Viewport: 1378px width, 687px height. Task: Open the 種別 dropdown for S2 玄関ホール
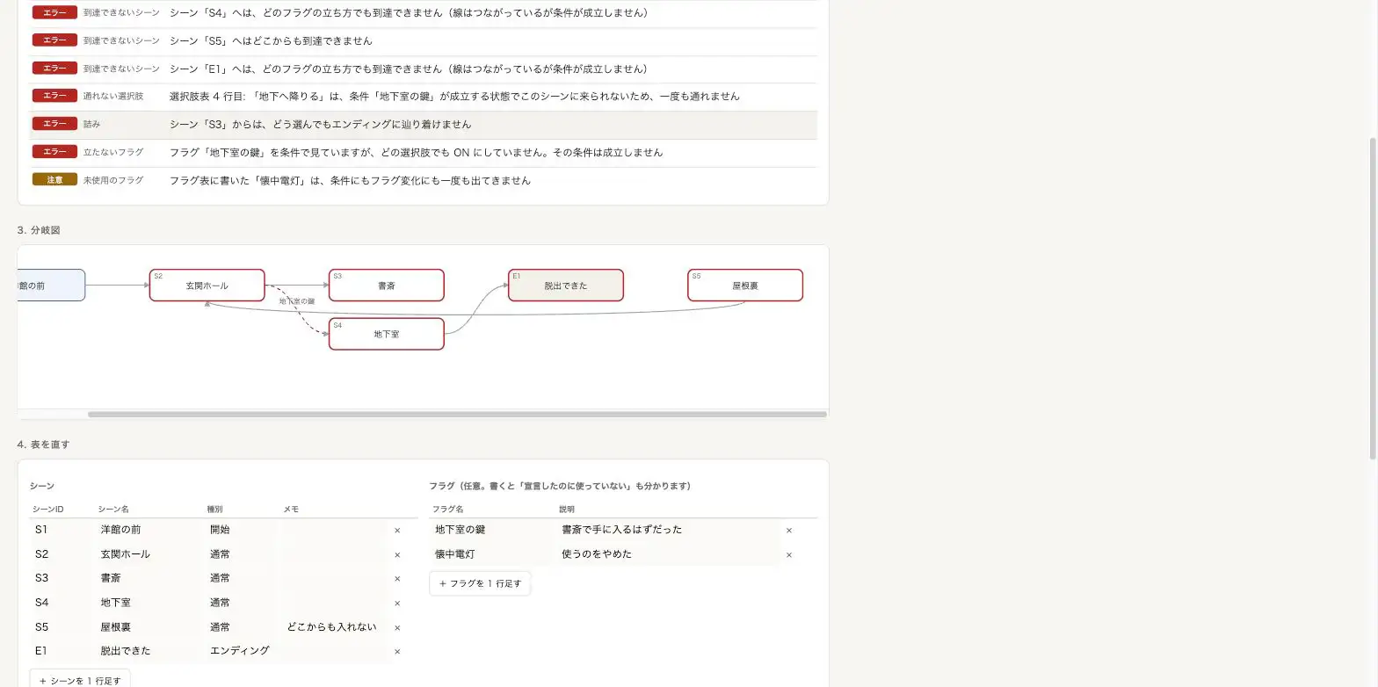[x=240, y=554]
